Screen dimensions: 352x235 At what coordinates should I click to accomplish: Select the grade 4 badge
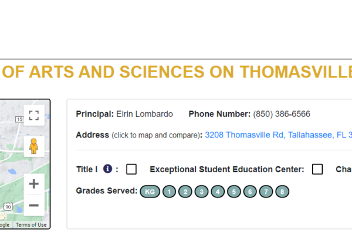pyautogui.click(x=218, y=192)
